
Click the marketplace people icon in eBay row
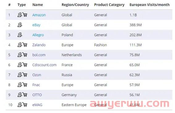point(20,25)
